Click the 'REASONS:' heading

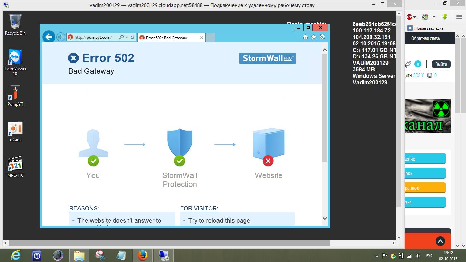[84, 208]
